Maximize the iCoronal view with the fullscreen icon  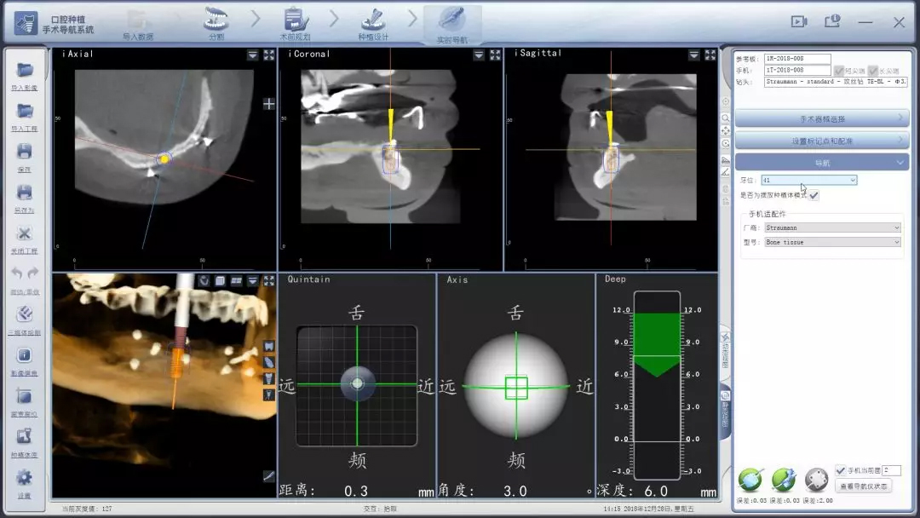point(495,55)
